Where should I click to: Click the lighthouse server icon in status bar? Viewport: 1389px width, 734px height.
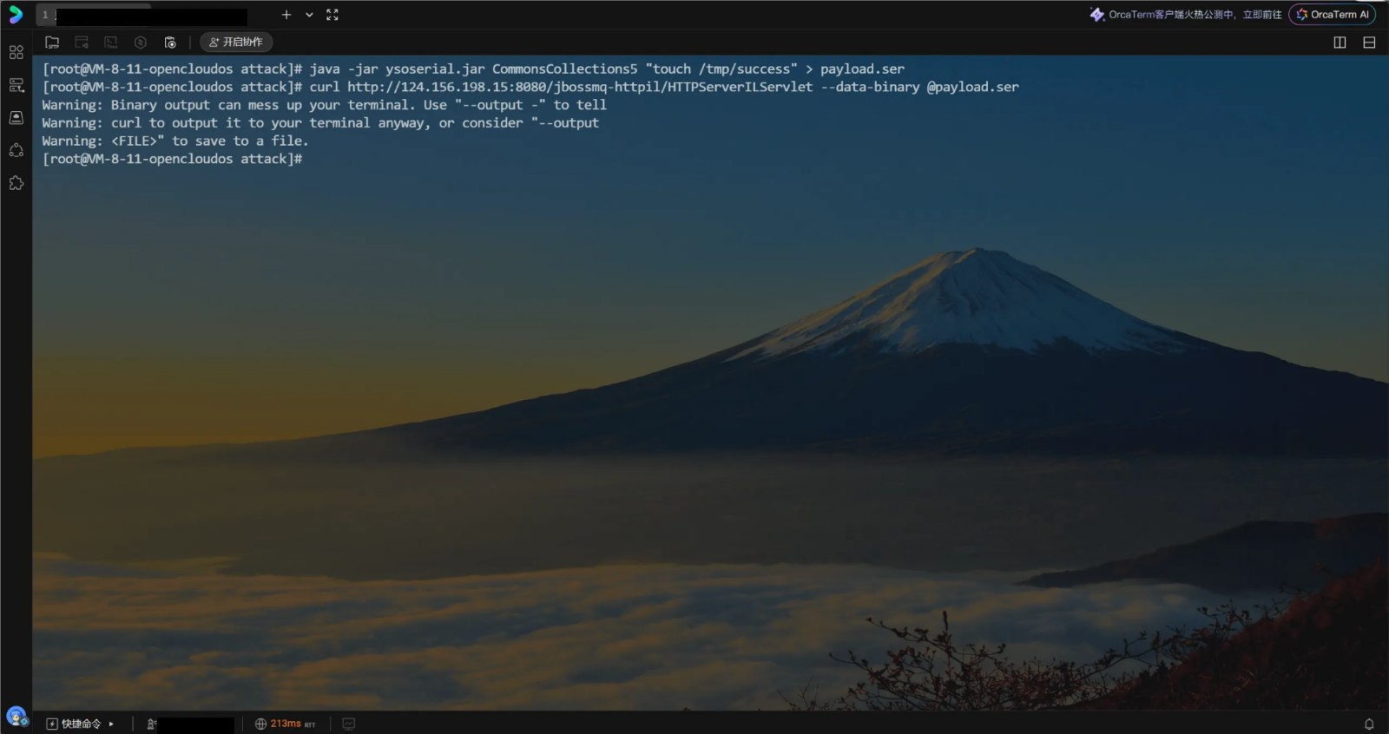(151, 724)
